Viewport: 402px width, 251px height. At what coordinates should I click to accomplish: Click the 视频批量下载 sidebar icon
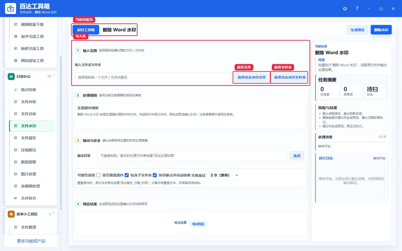tap(16, 24)
